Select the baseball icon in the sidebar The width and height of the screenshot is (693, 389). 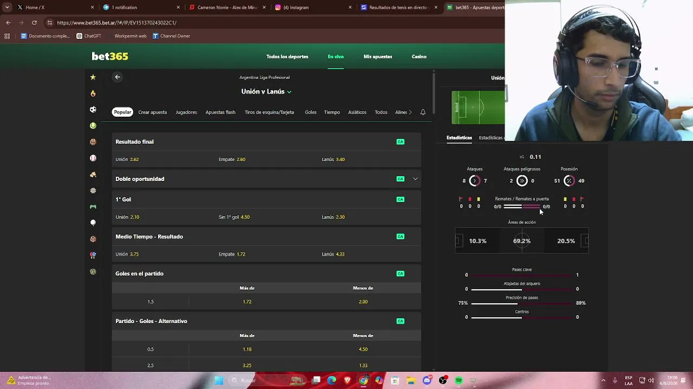pyautogui.click(x=93, y=158)
